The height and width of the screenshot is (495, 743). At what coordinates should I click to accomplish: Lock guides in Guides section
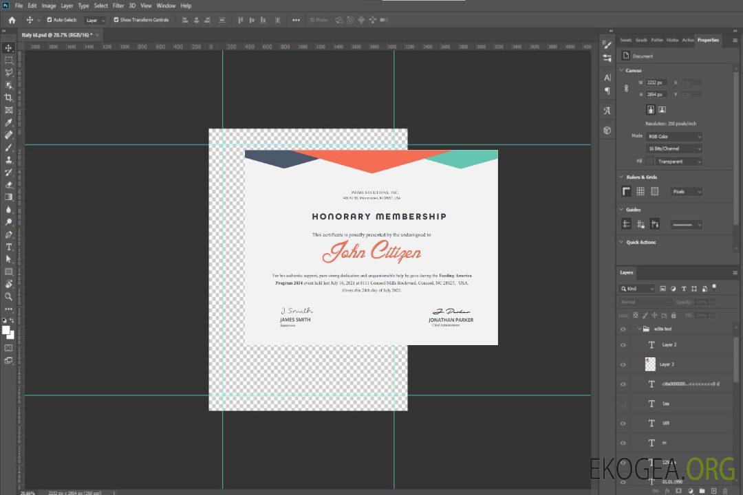640,224
